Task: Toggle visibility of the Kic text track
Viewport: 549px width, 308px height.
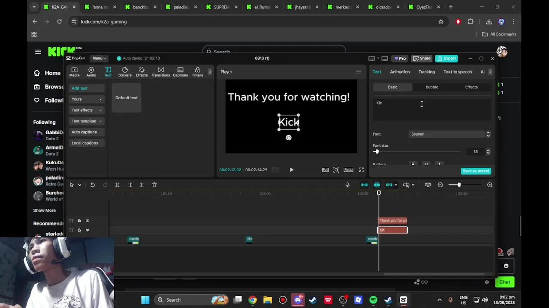Action: (87, 230)
